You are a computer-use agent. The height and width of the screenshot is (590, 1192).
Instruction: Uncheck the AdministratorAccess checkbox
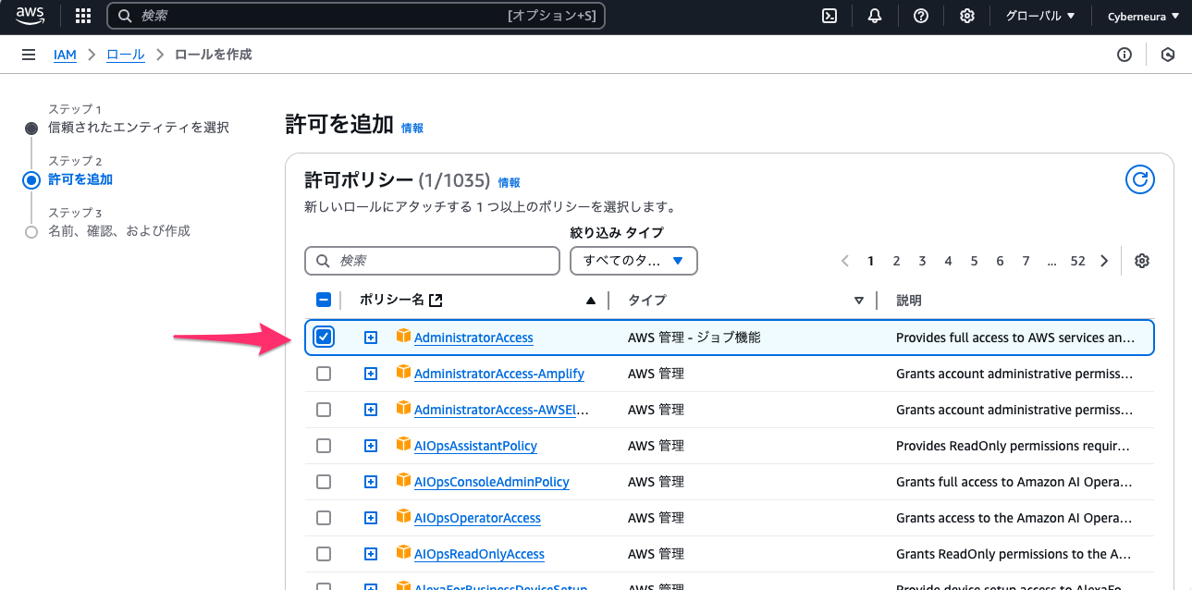pyautogui.click(x=324, y=337)
